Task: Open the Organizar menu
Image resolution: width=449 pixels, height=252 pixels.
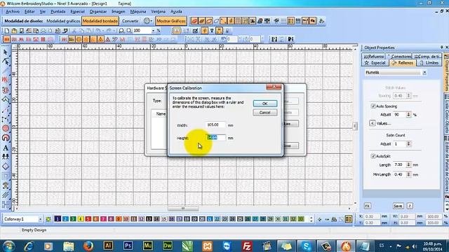Action: (x=98, y=12)
